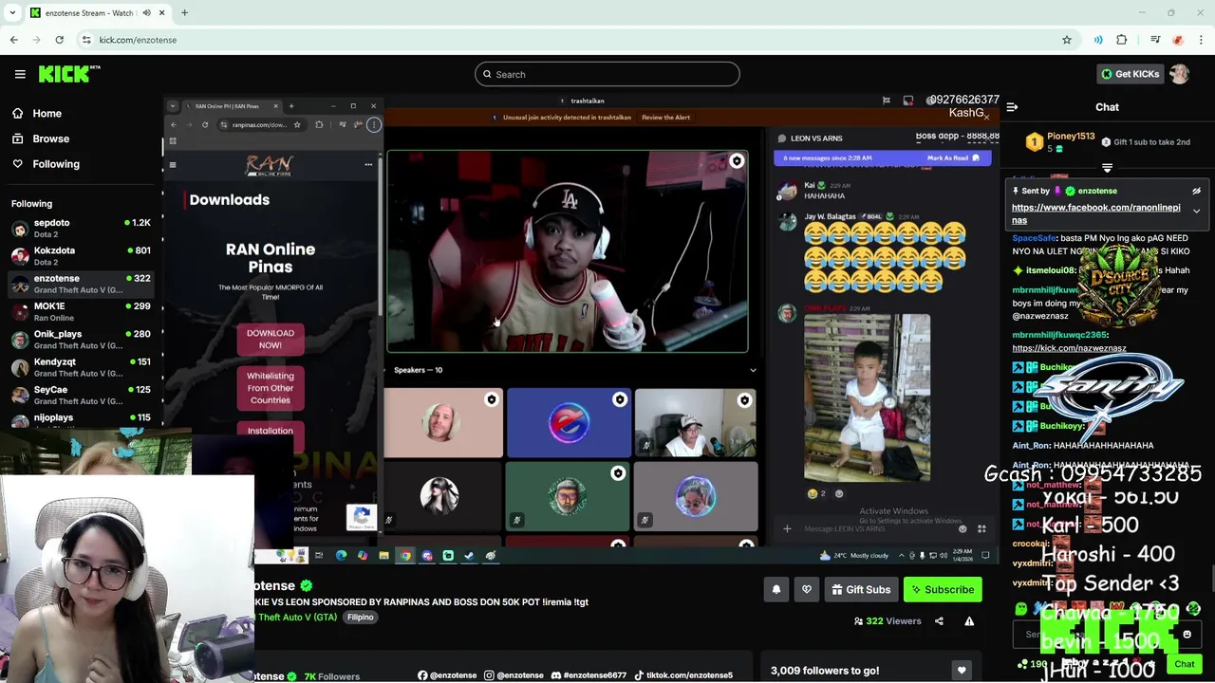Image resolution: width=1215 pixels, height=683 pixels.
Task: Report stream with warning triangle icon
Action: click(x=969, y=621)
